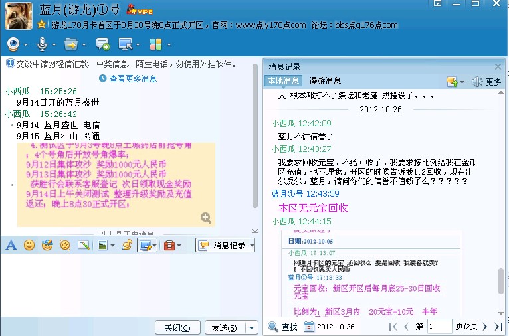Expand video call dropdown arrow

(25, 44)
